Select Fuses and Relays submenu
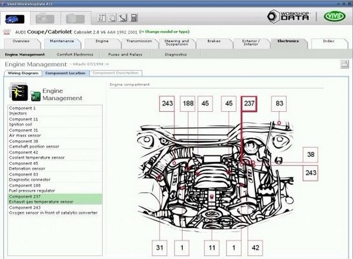353x259 pixels. pos(125,54)
